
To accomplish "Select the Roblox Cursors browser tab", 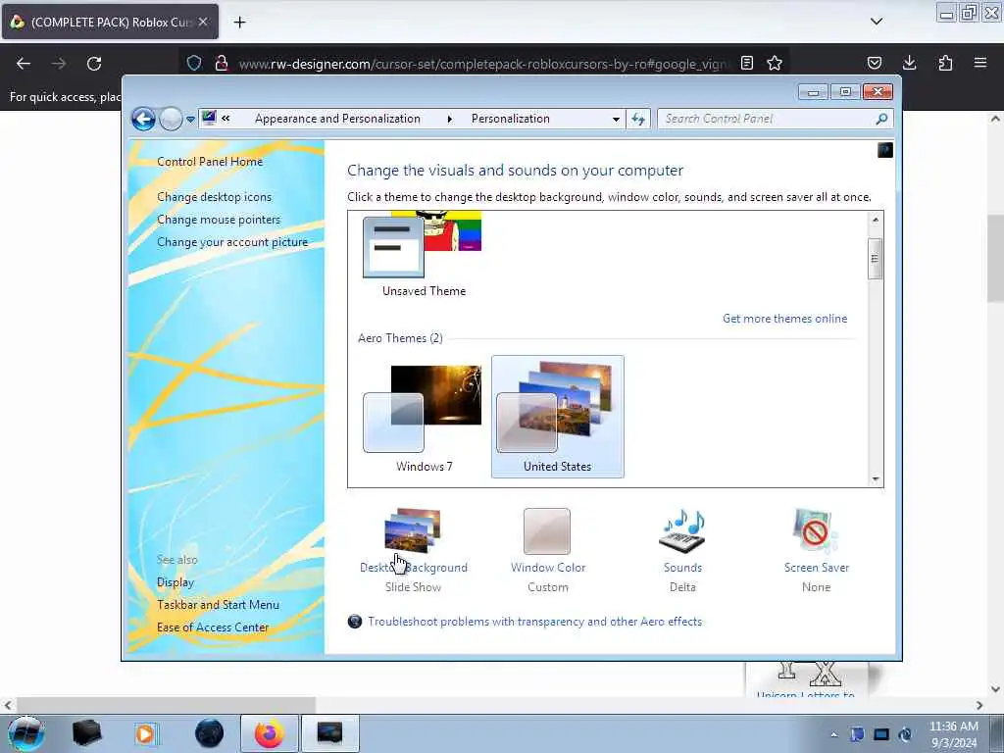I will click(x=110, y=22).
